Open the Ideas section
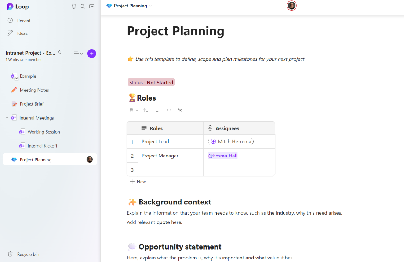404x262 pixels. coord(22,33)
